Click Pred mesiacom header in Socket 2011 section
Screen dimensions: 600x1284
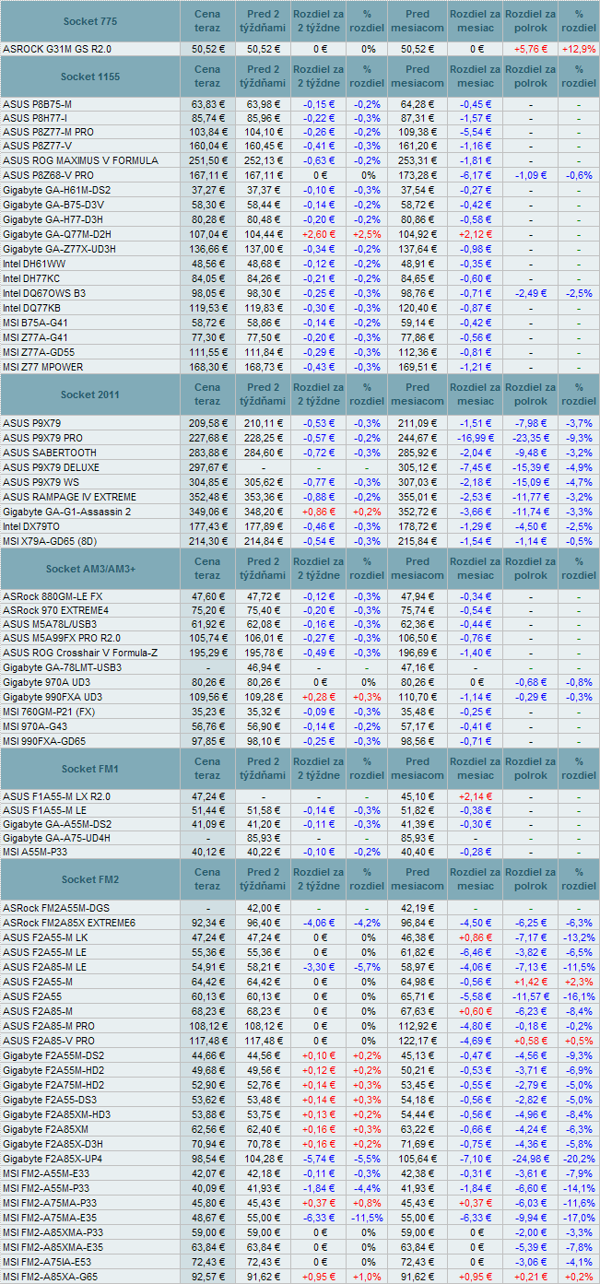(418, 395)
